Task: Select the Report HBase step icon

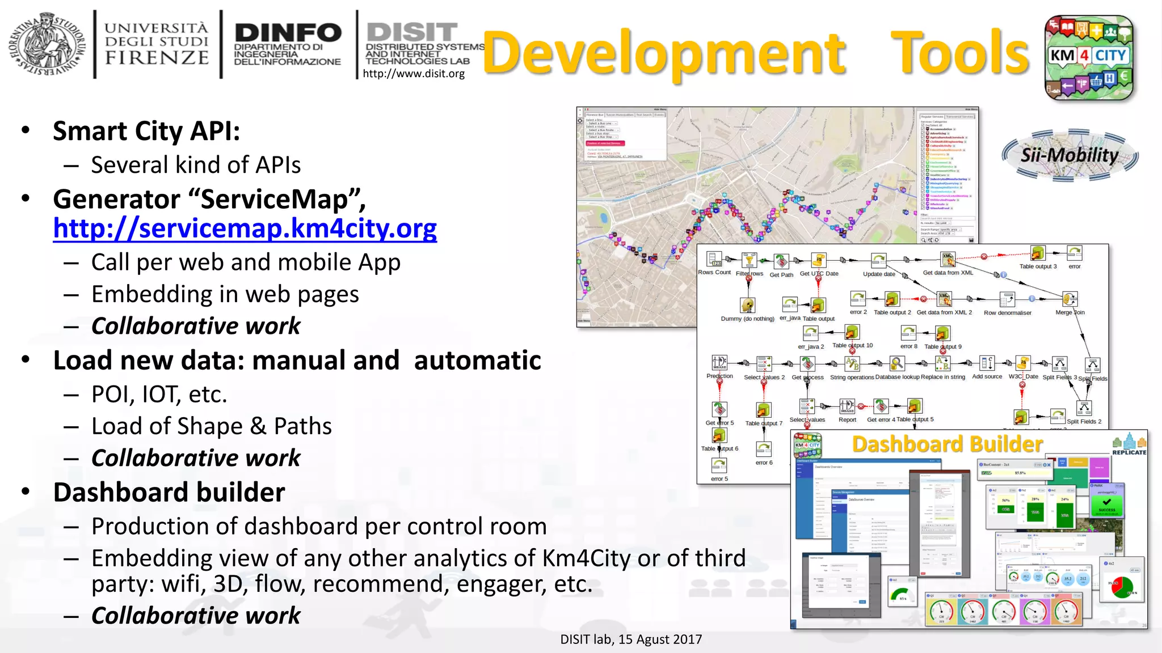Action: click(x=847, y=406)
